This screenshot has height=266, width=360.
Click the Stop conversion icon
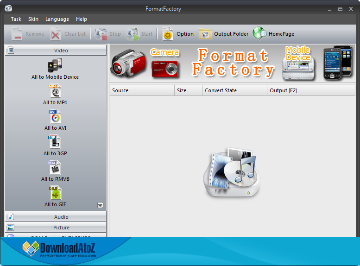point(101,34)
